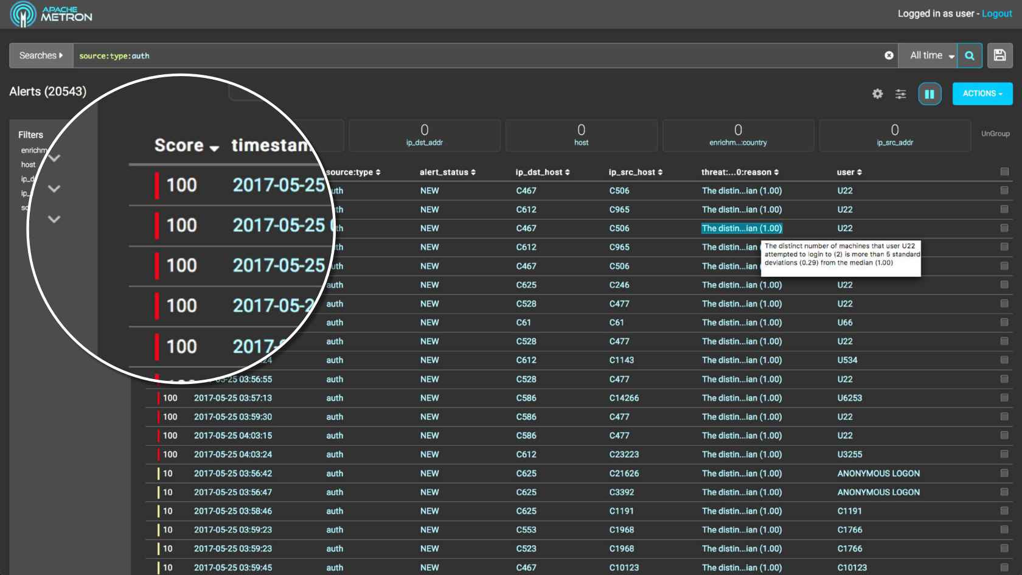The width and height of the screenshot is (1022, 575).
Task: Click into the search query input field
Action: [x=474, y=55]
